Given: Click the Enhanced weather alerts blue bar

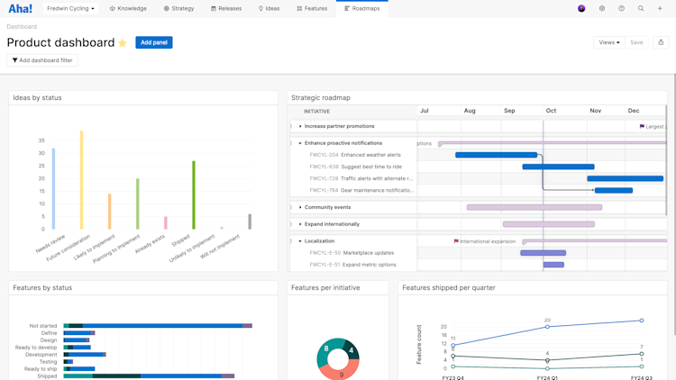Looking at the screenshot, I should pos(497,155).
